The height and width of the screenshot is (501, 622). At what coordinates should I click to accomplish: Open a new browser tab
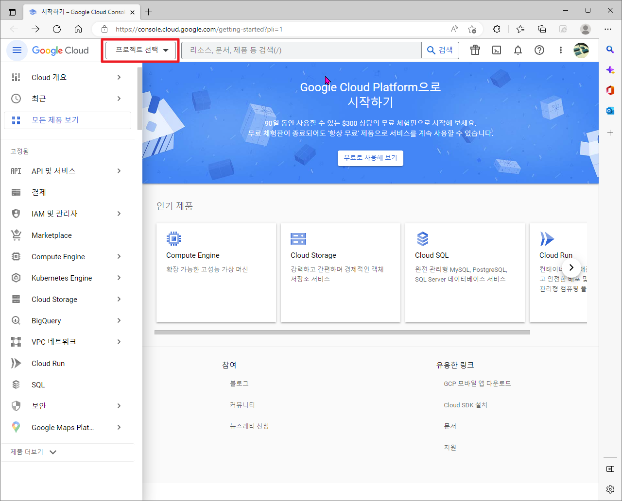coord(149,12)
